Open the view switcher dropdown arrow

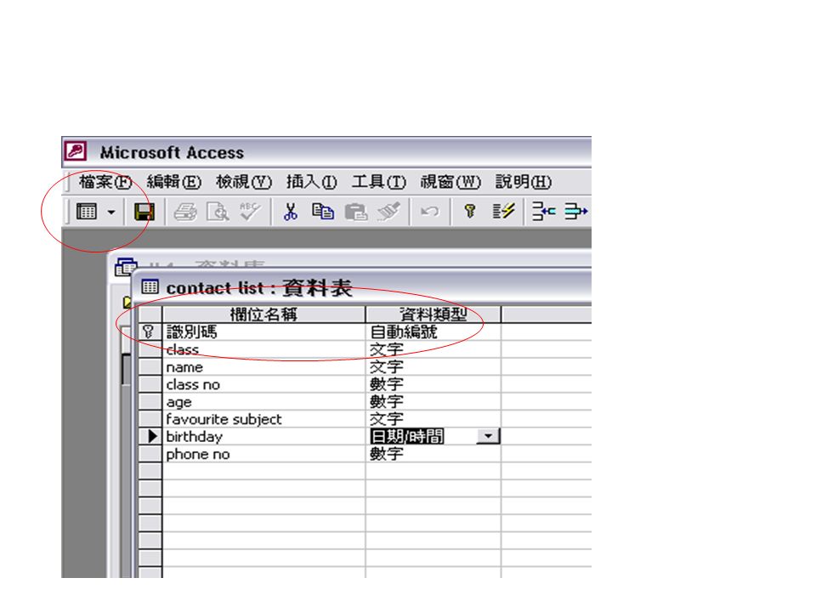[111, 212]
